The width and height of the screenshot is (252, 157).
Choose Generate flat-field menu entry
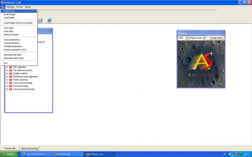pyautogui.click(x=19, y=55)
